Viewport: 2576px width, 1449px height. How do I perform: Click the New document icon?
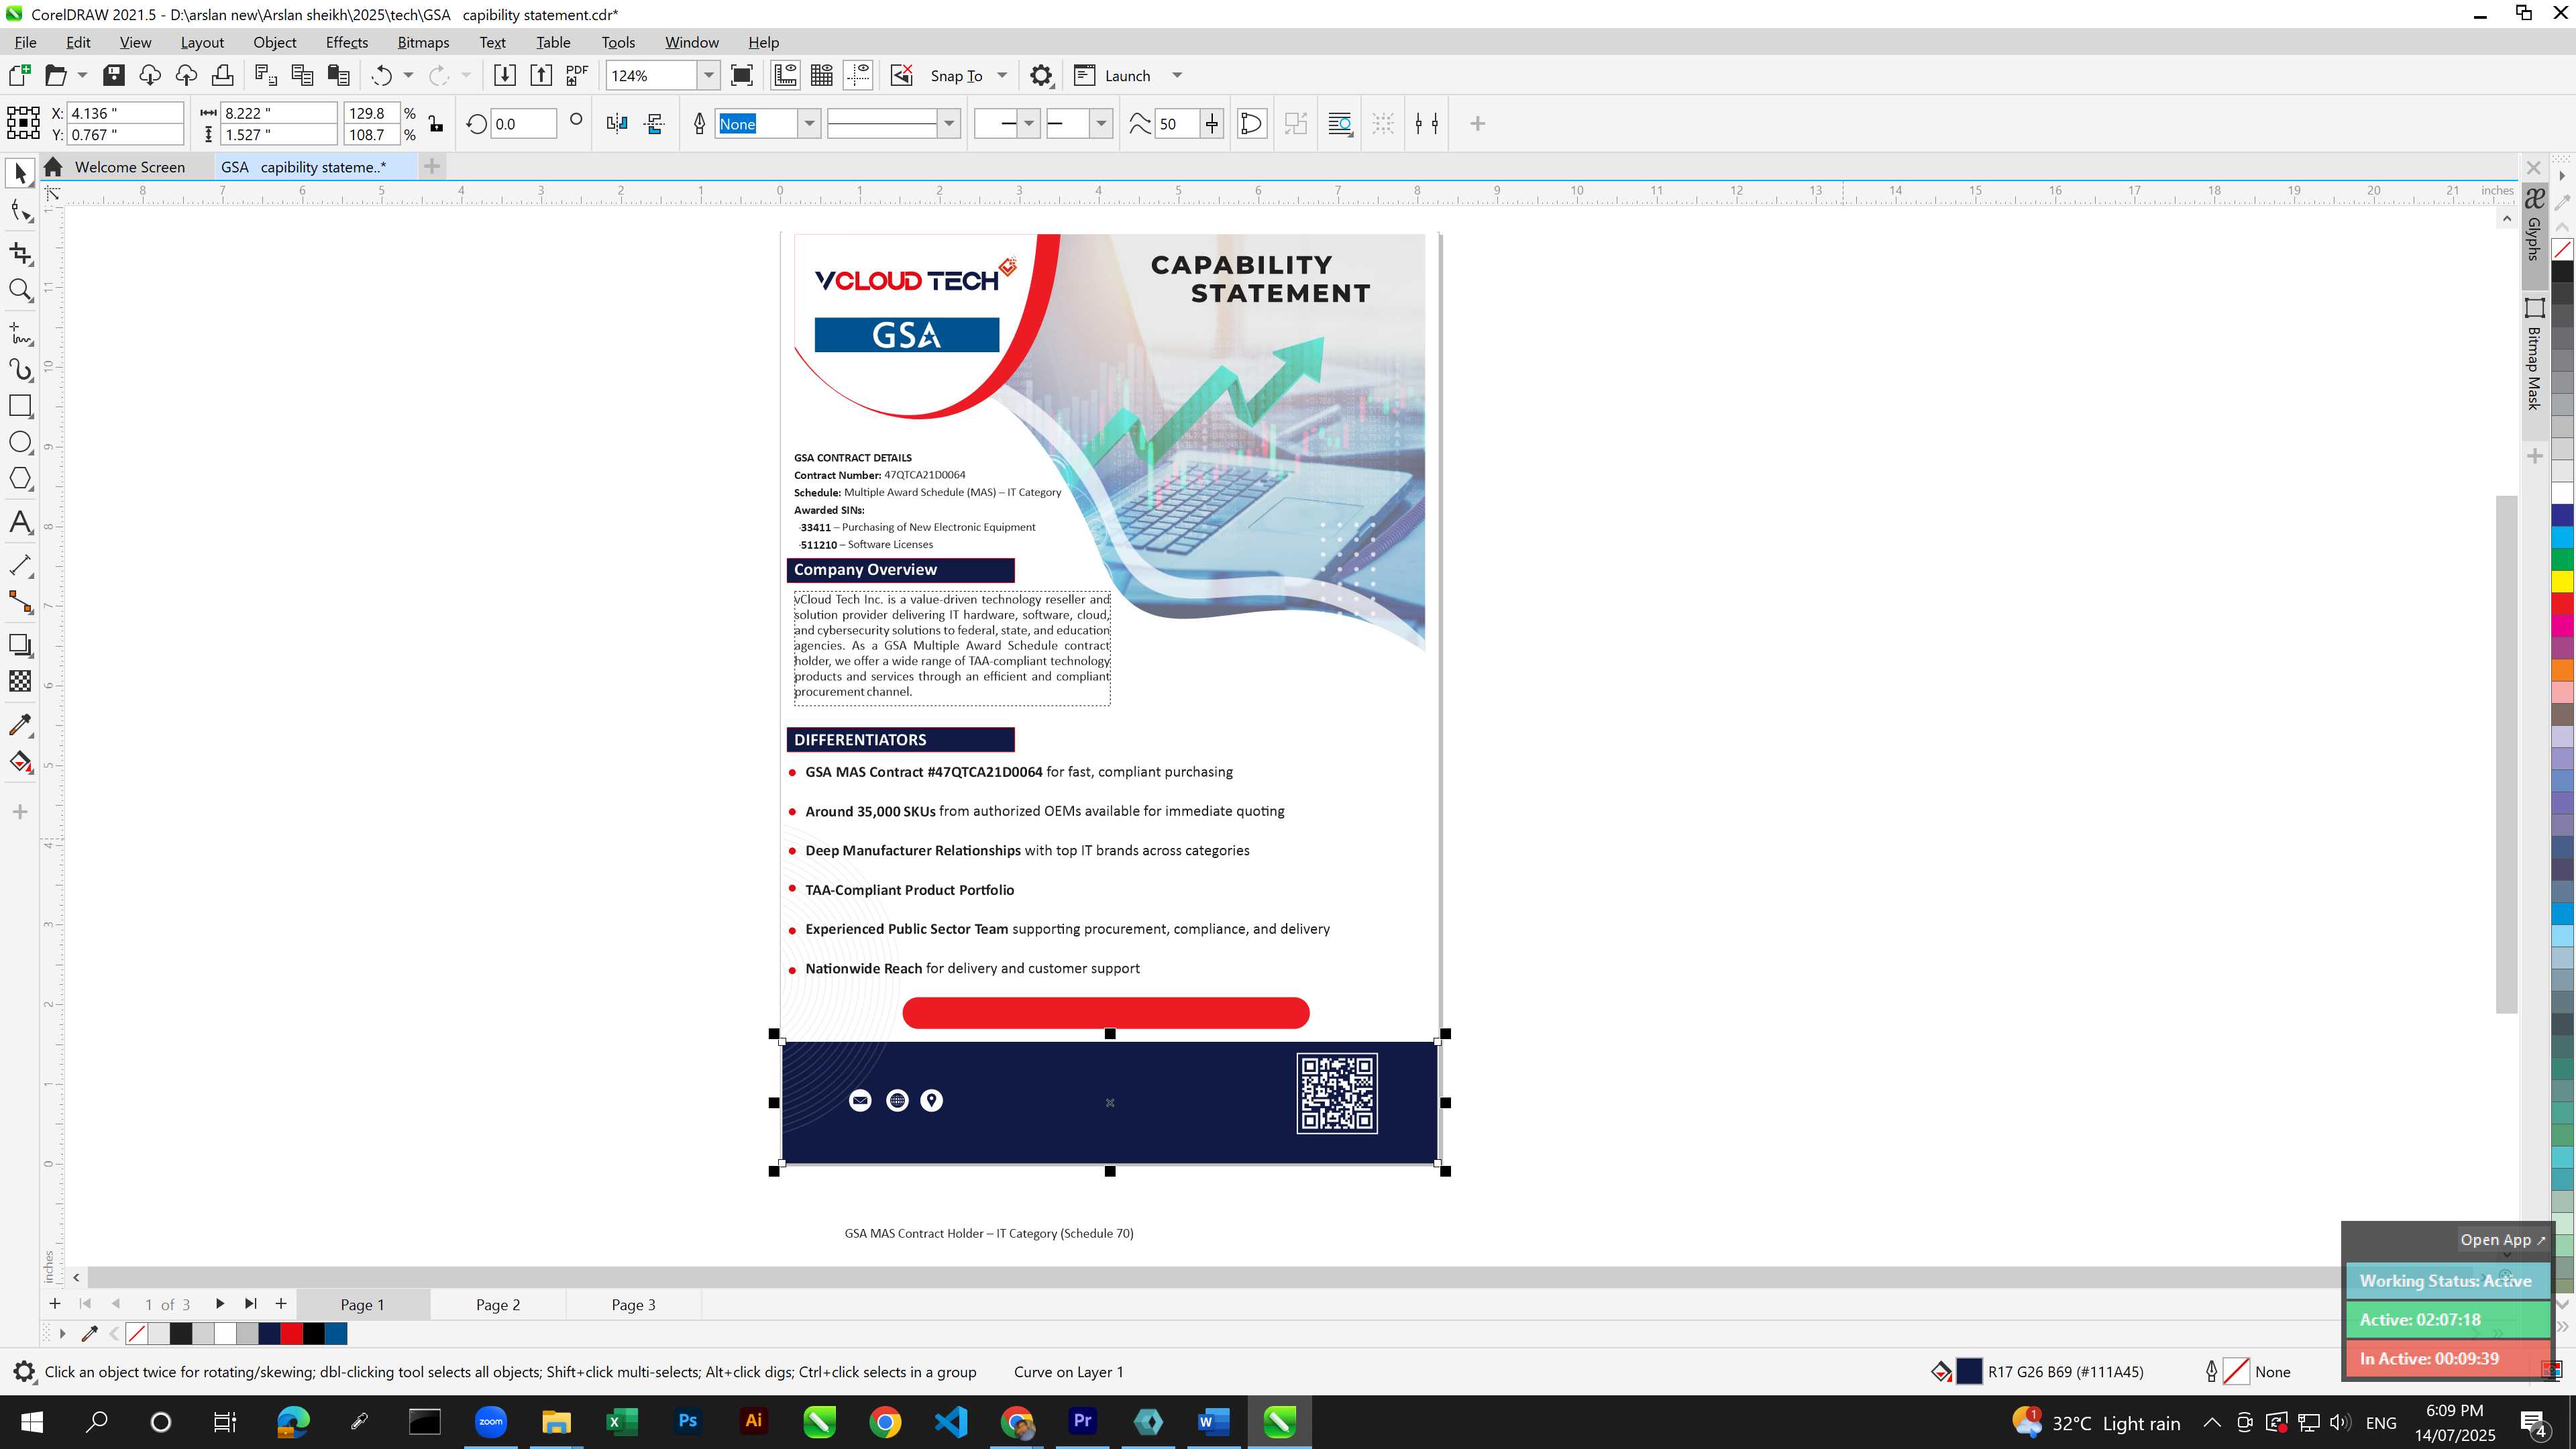point(20,76)
